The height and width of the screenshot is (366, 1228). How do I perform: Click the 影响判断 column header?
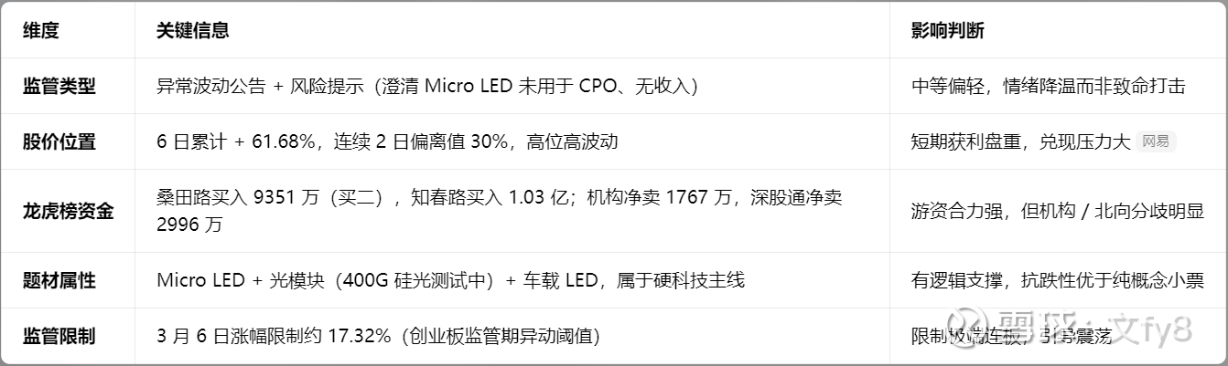click(948, 30)
